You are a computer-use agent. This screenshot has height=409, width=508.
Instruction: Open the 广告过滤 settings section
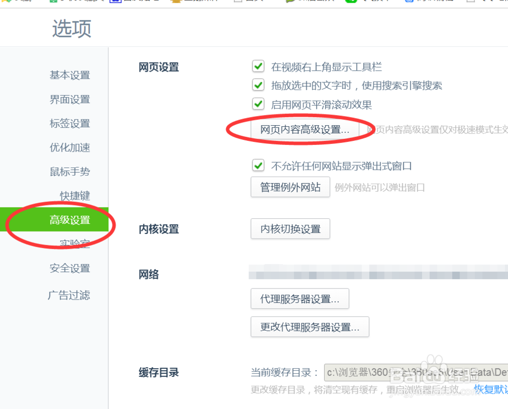point(70,295)
